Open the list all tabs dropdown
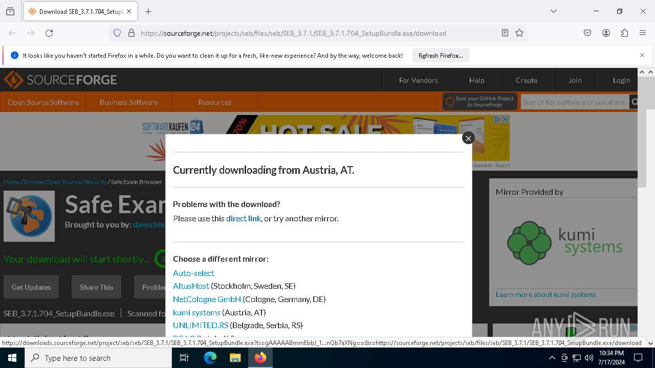 (x=553, y=11)
